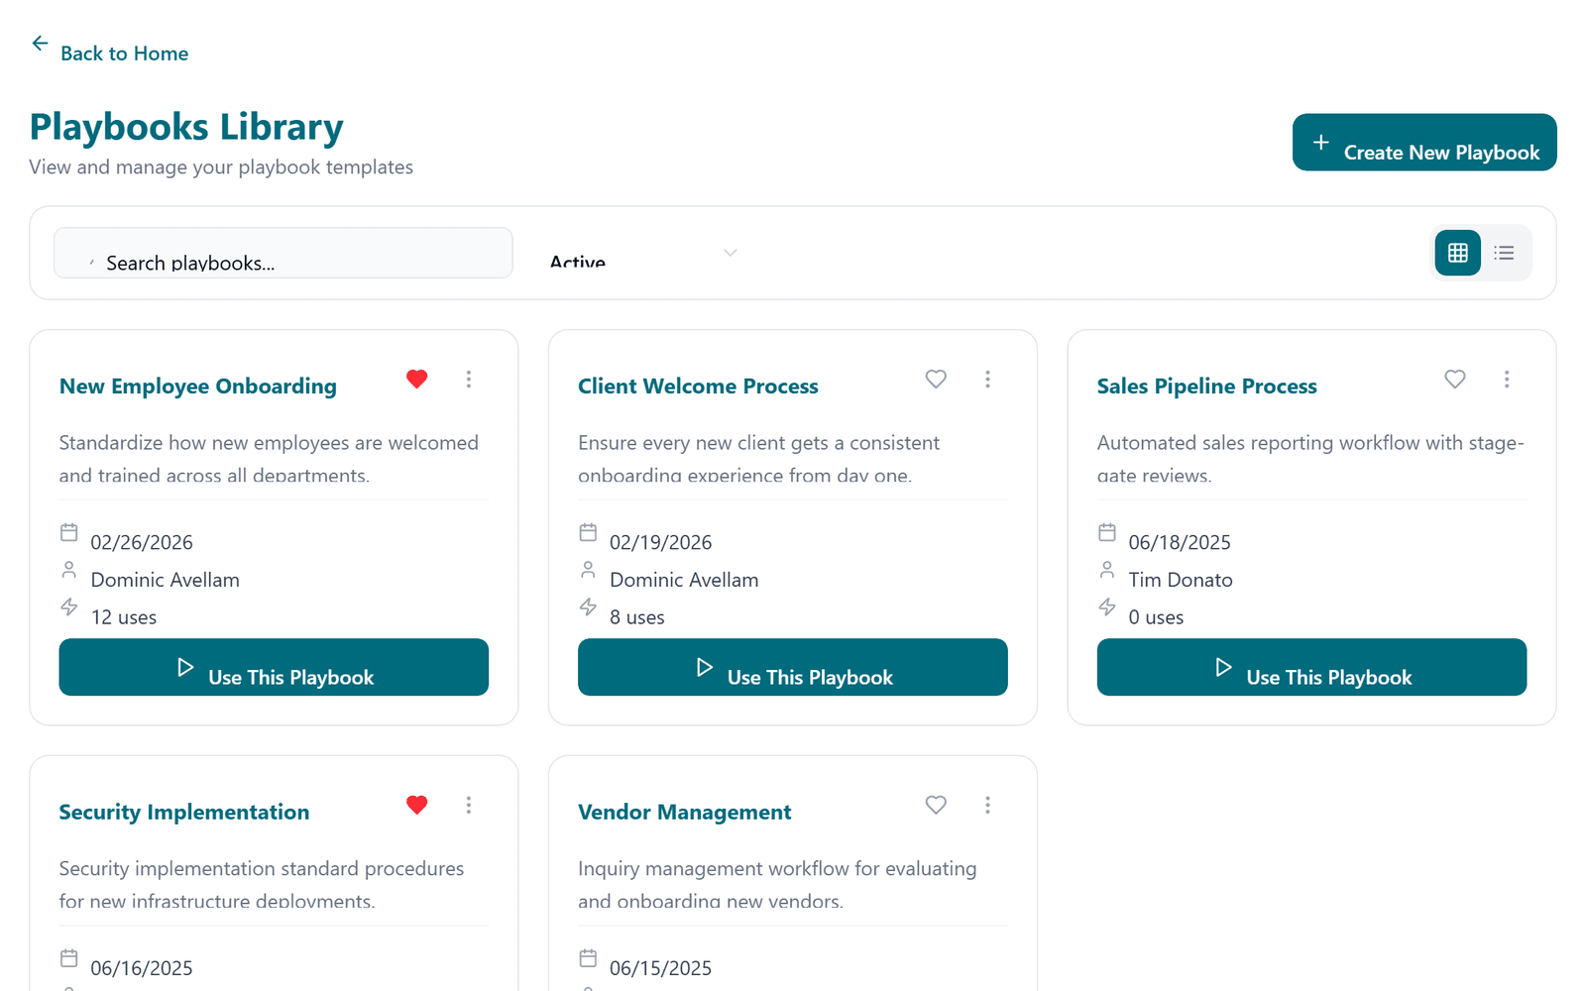The height and width of the screenshot is (991, 1586).
Task: Click calendar icon beside 06/15/2025
Action: [588, 958]
